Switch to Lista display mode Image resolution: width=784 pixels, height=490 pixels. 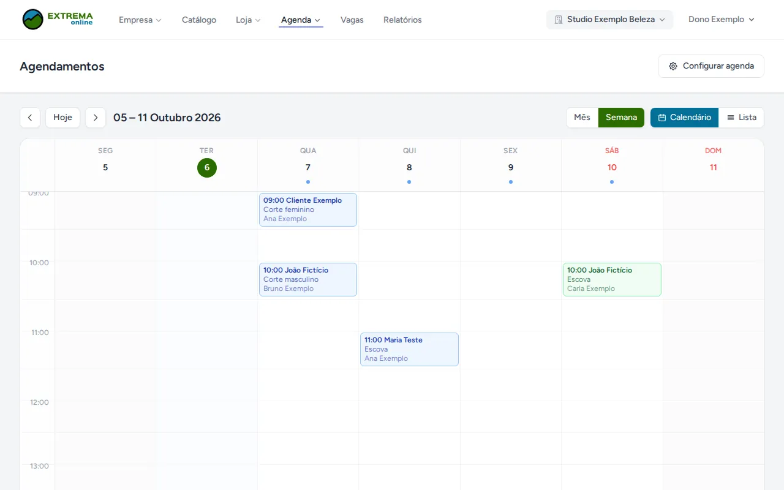[741, 118]
